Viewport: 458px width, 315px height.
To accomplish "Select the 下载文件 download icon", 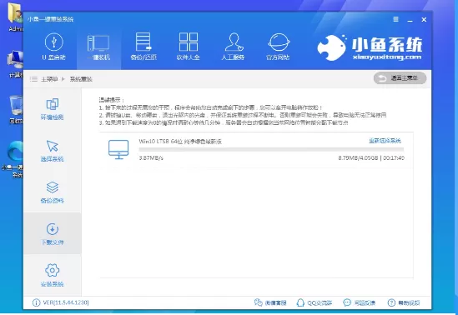I will pyautogui.click(x=52, y=229).
